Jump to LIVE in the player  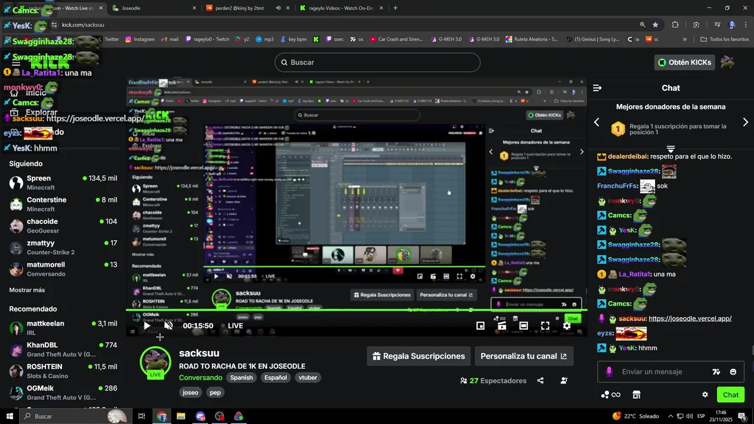[235, 326]
